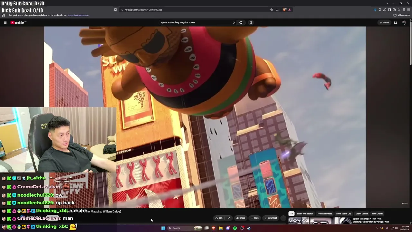412x232 pixels.
Task: Like the video with 58K likes
Action: pos(219,218)
